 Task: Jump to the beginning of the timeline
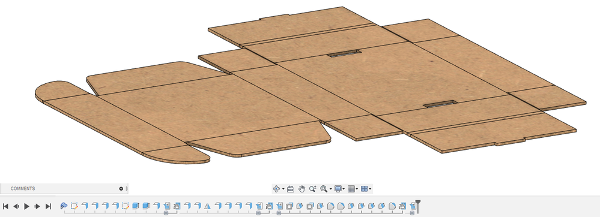tap(6, 206)
